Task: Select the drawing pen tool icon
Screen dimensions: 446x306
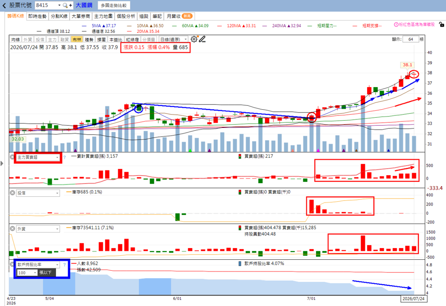Action: pyautogui.click(x=202, y=39)
